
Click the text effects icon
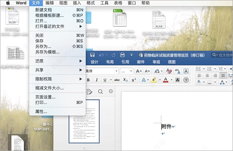point(144,80)
